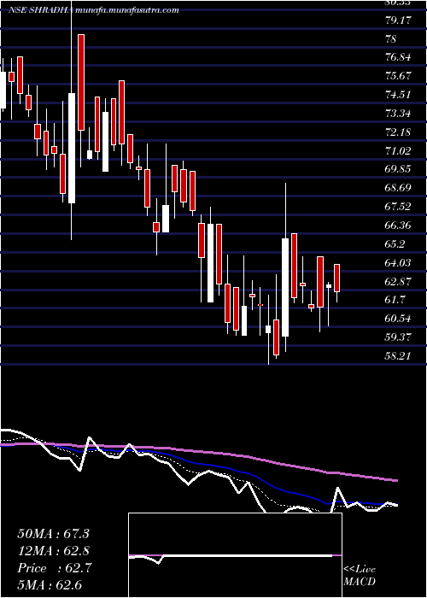Click the 59.37 price axis label

coord(398,337)
